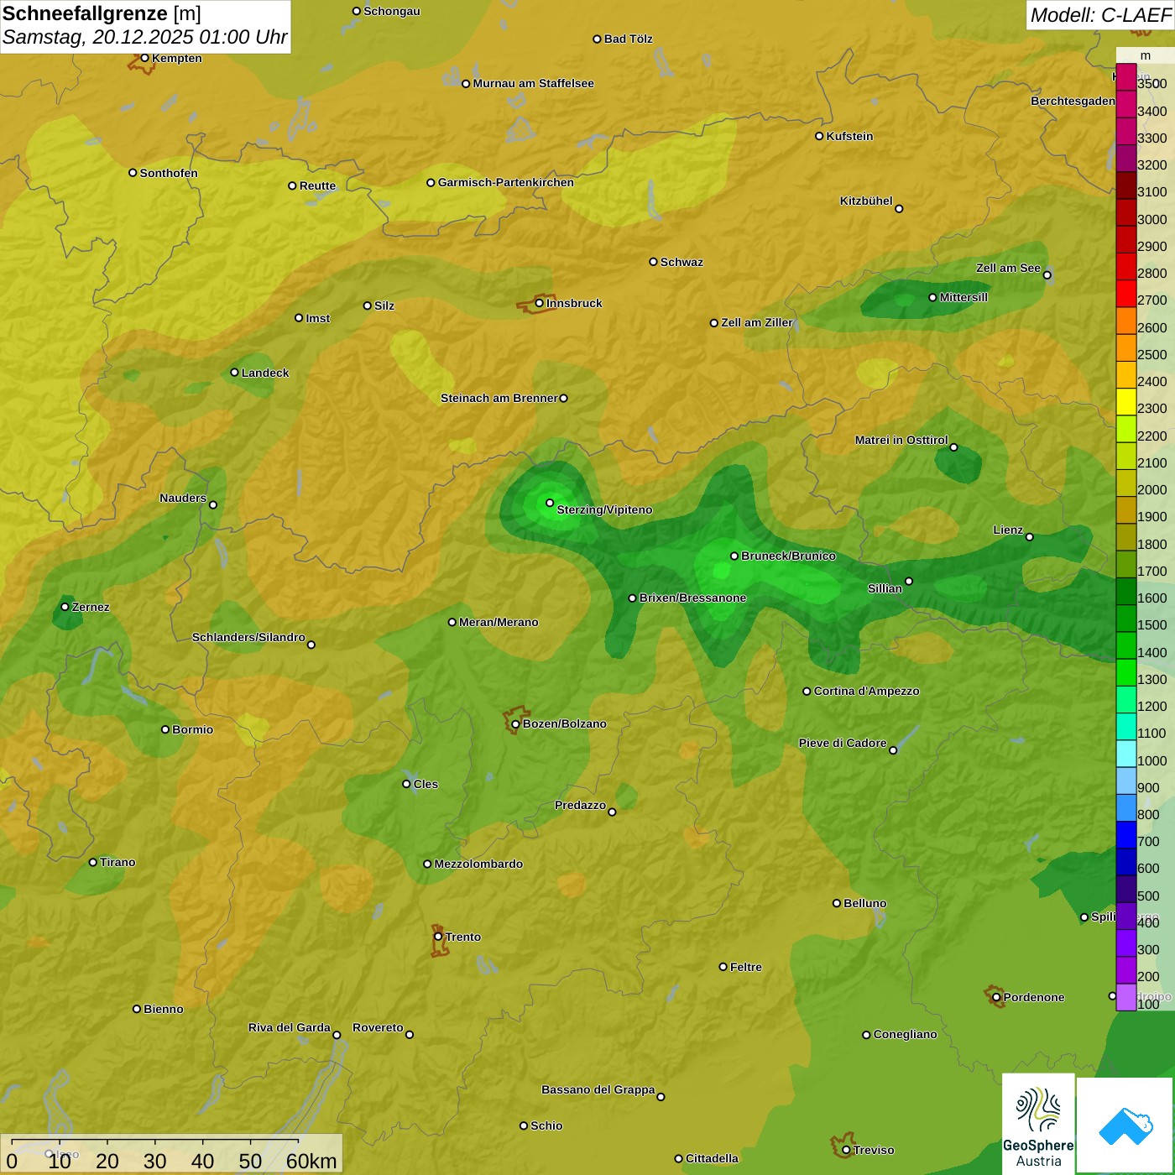Click the 3500 m magenta legend swatch

pos(1125,77)
